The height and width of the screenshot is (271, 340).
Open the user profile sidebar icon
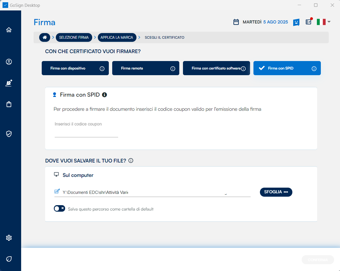[9, 62]
